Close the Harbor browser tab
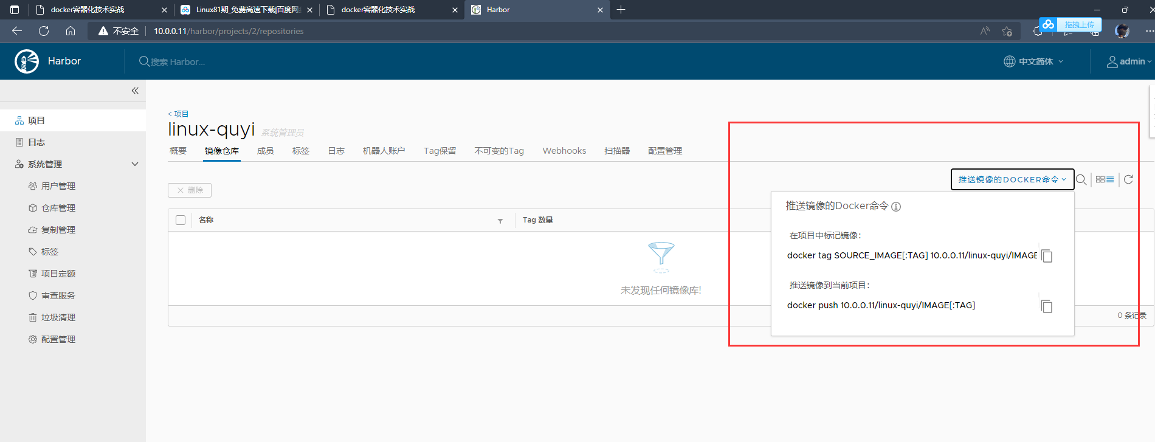The width and height of the screenshot is (1155, 442). [600, 10]
